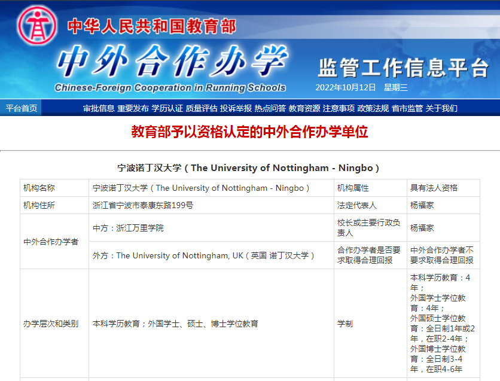The image size is (500, 381).
Task: Click the 机构住所 label cell
Action: [x=54, y=205]
